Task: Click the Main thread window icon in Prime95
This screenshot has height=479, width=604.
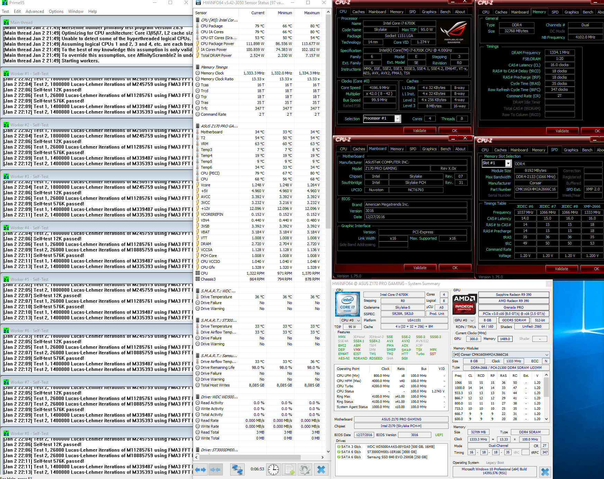Action: click(6, 22)
